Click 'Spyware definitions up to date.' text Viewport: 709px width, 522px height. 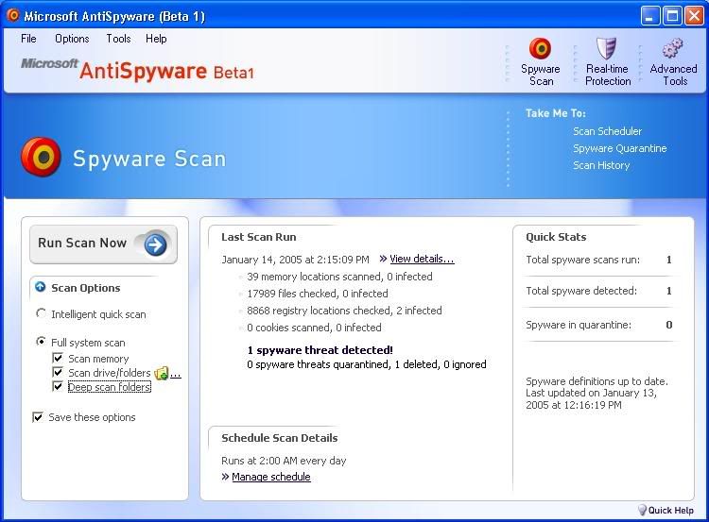(x=597, y=381)
